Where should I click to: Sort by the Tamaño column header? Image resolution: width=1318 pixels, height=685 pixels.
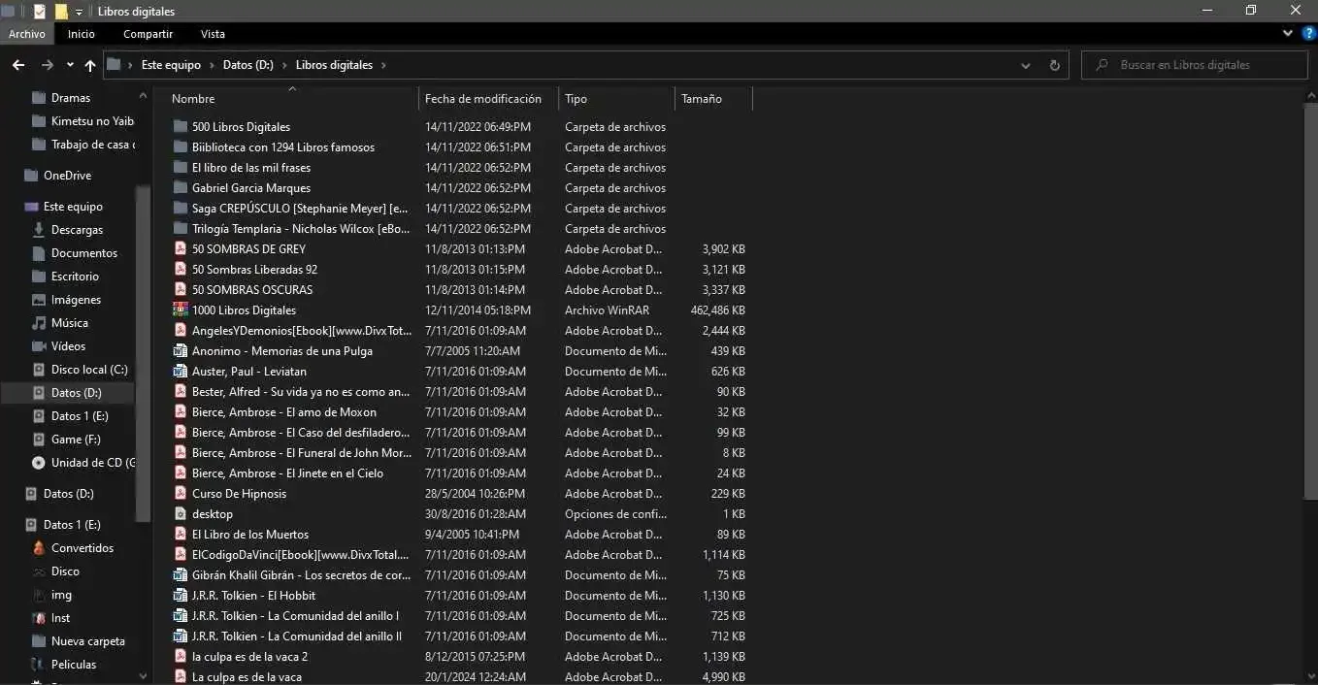[713, 98]
